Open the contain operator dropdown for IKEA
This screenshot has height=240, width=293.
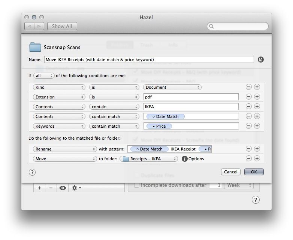114,107
